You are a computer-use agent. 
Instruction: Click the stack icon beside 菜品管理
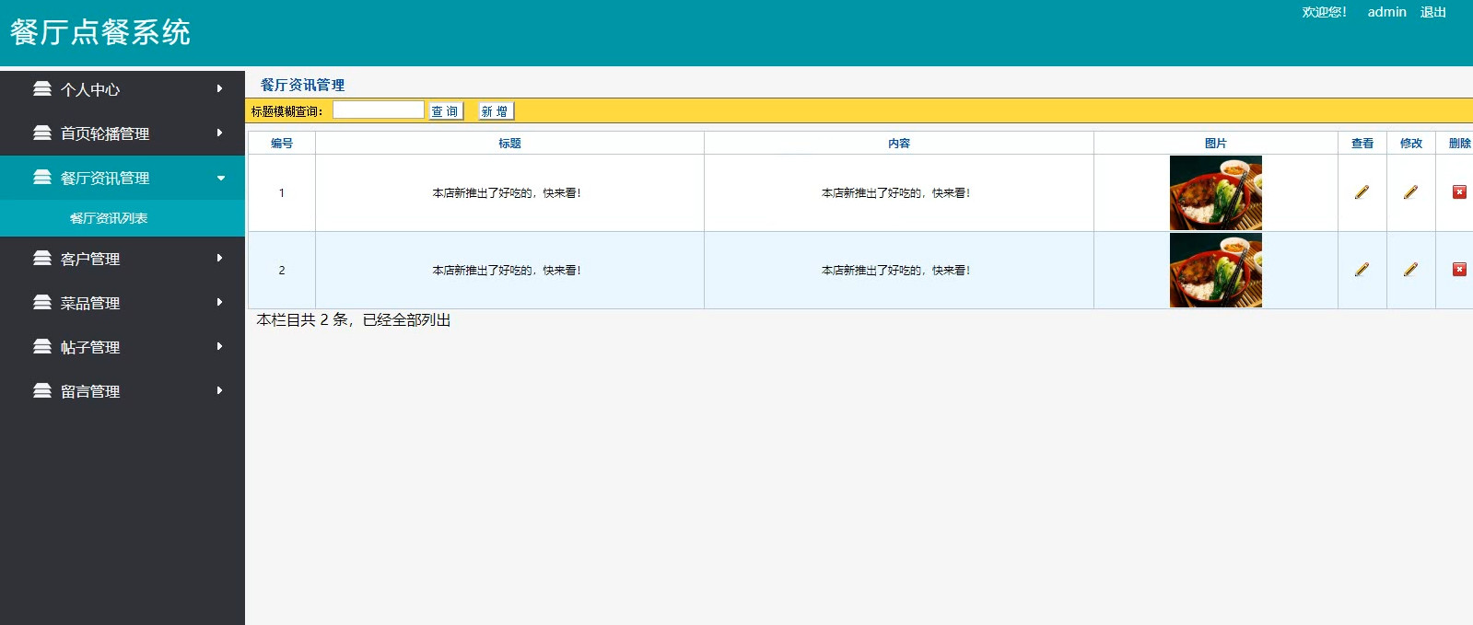pos(42,302)
